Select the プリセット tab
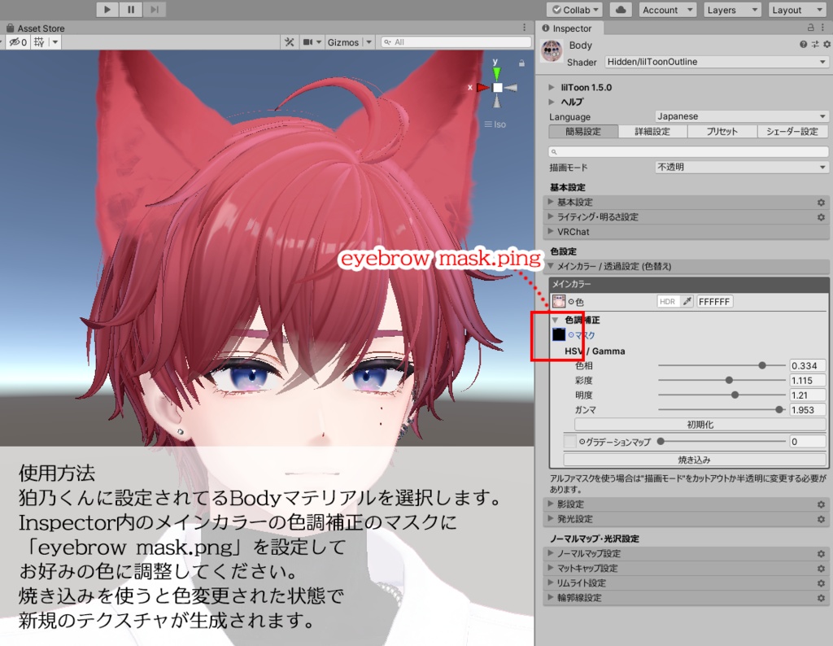 click(722, 131)
